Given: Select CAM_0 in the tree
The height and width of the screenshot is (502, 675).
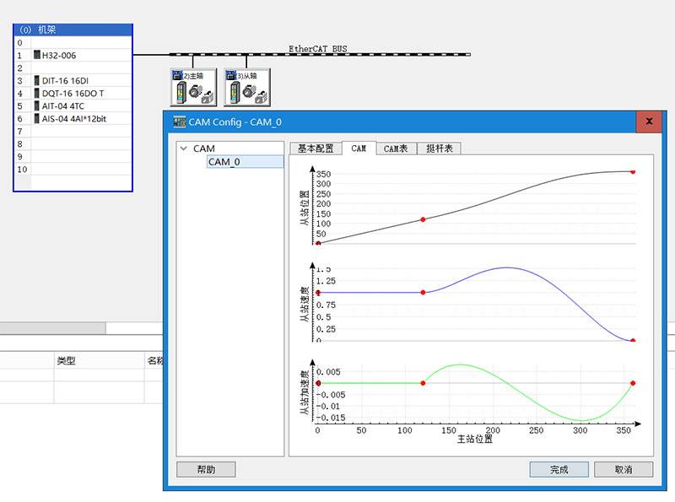Looking at the screenshot, I should pos(224,161).
